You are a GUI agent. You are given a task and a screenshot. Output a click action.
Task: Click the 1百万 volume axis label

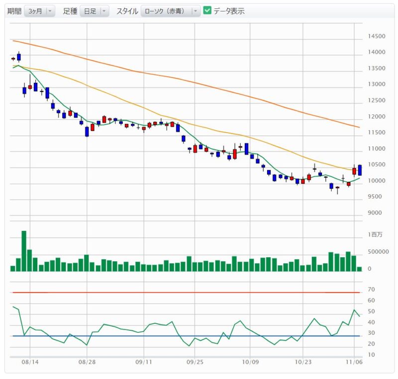[375, 234]
